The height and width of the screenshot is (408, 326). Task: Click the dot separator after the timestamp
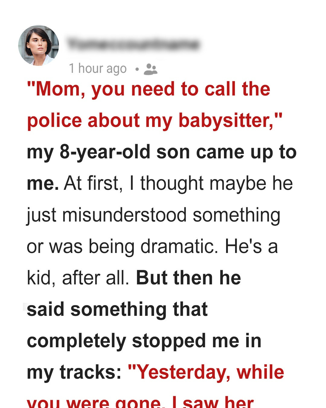coord(137,69)
